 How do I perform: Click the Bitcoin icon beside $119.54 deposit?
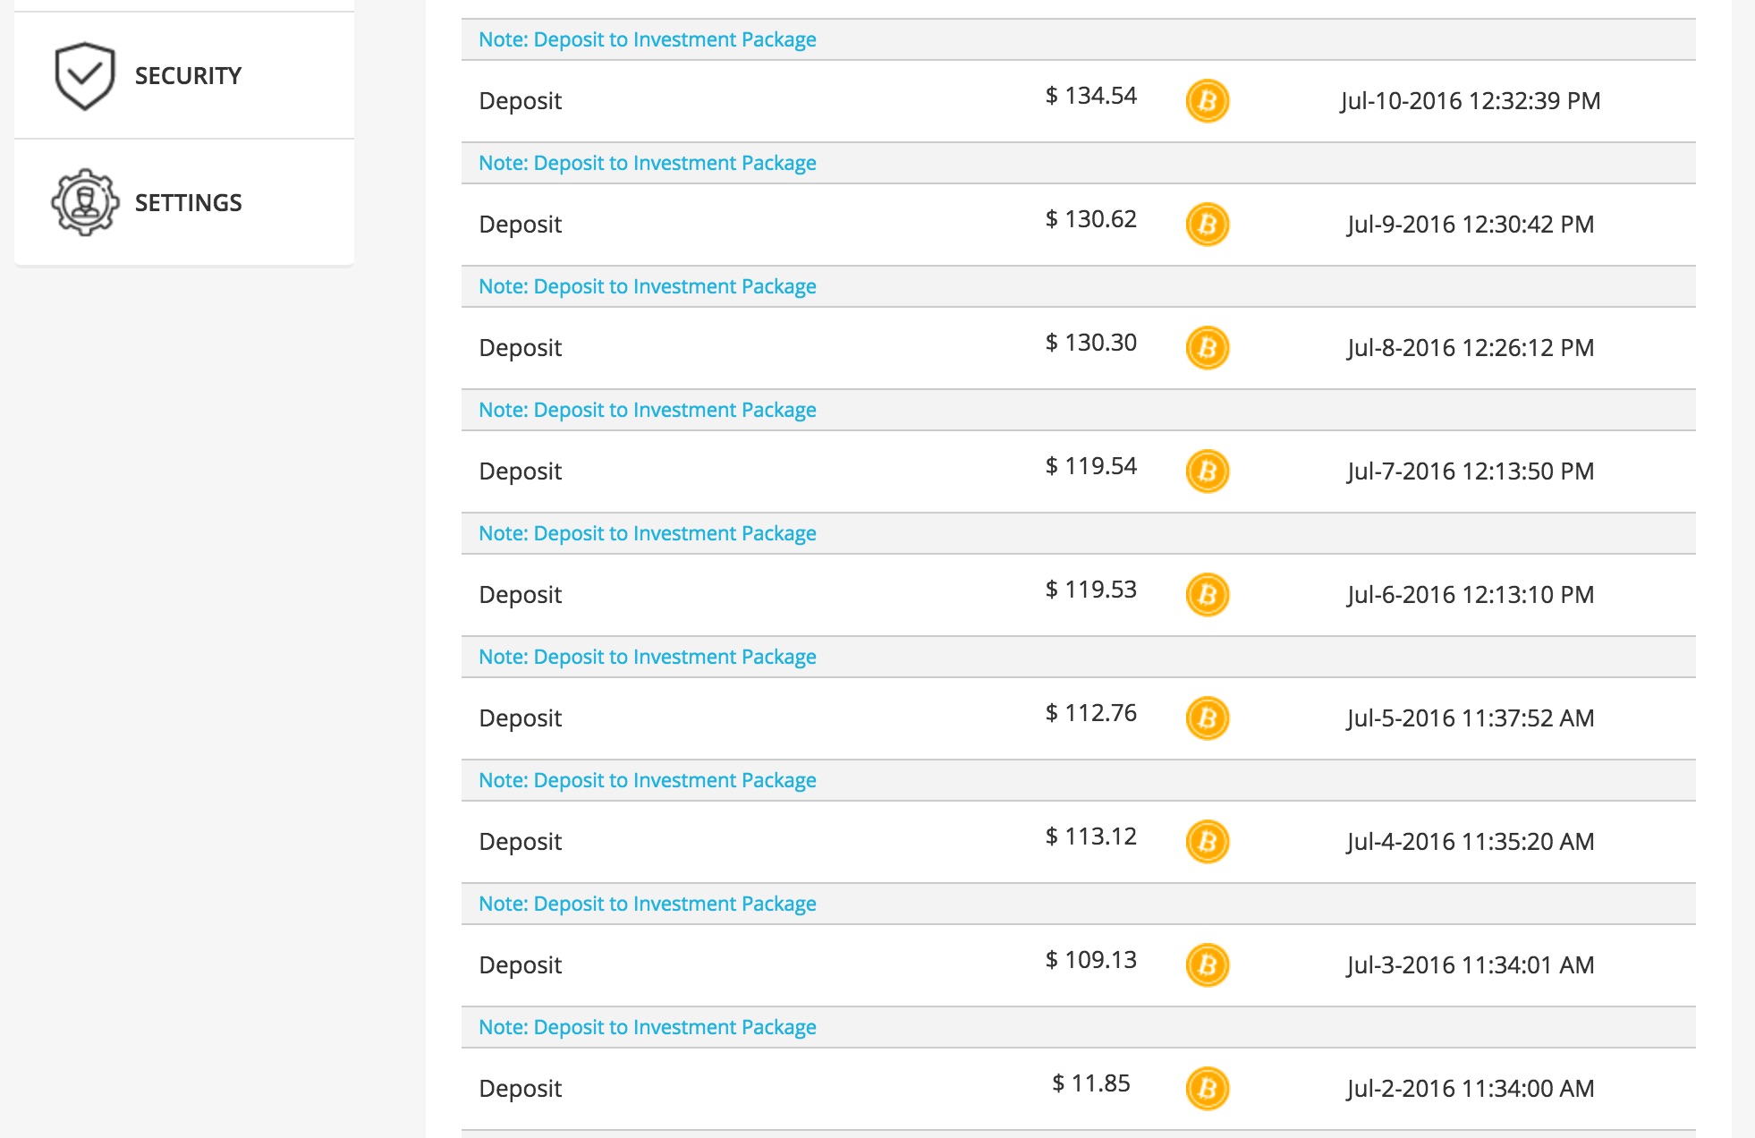(x=1207, y=471)
